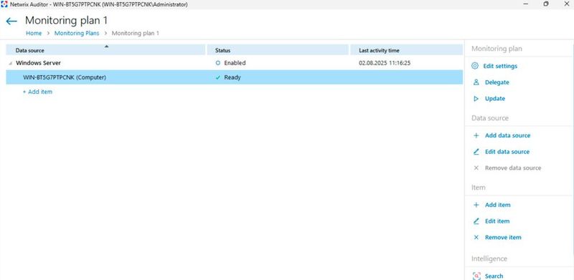Screen dimensions: 574x280
Task: Open the Edit settings action
Action: point(500,66)
